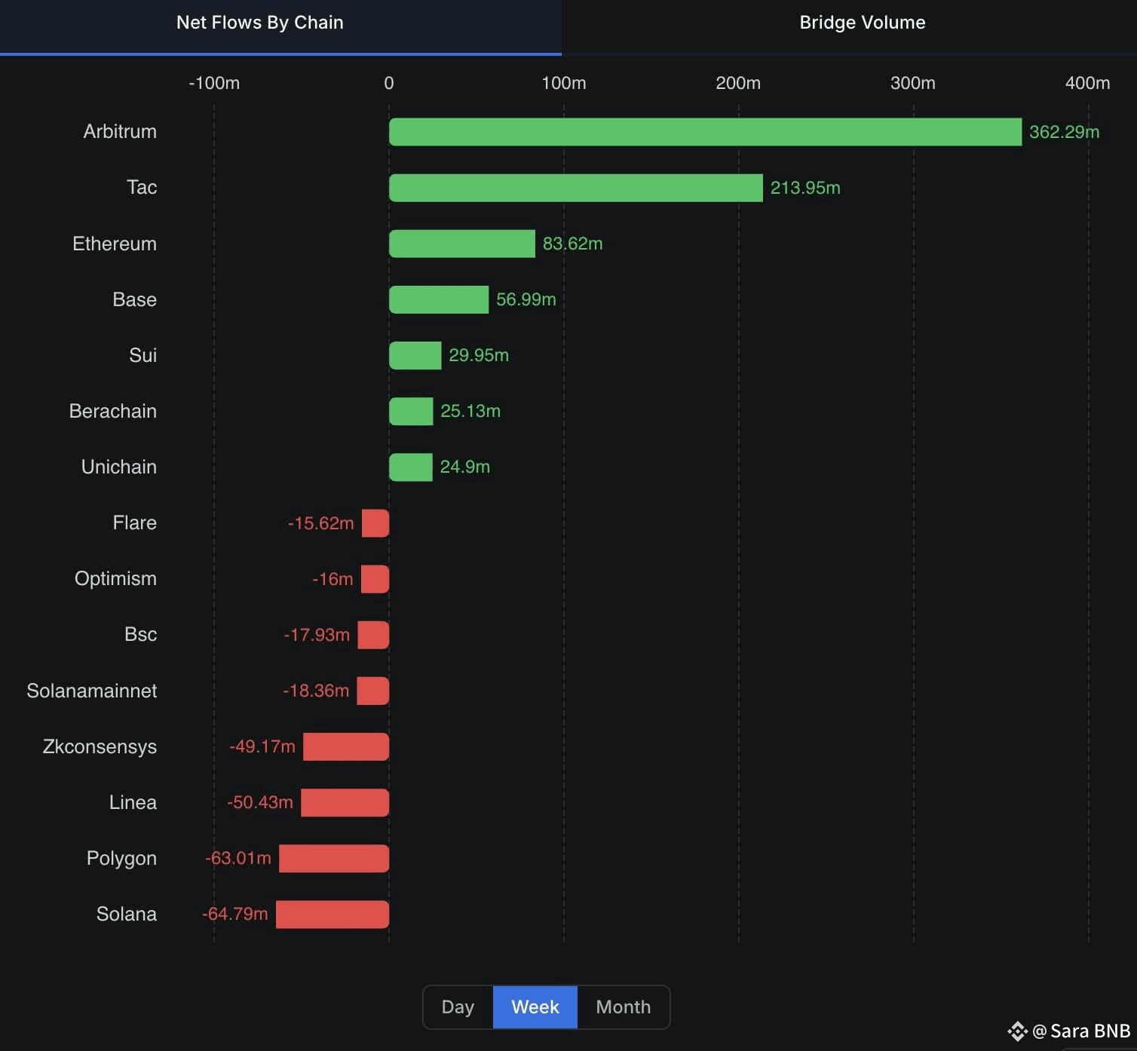This screenshot has width=1137, height=1051.
Task: Click the Zkconsensys red outflow bar
Action: tap(346, 746)
